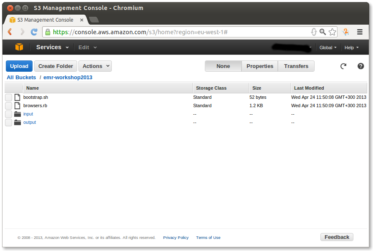Click the URL address bar field
Screen dimensions: 373x251
[x=179, y=32]
